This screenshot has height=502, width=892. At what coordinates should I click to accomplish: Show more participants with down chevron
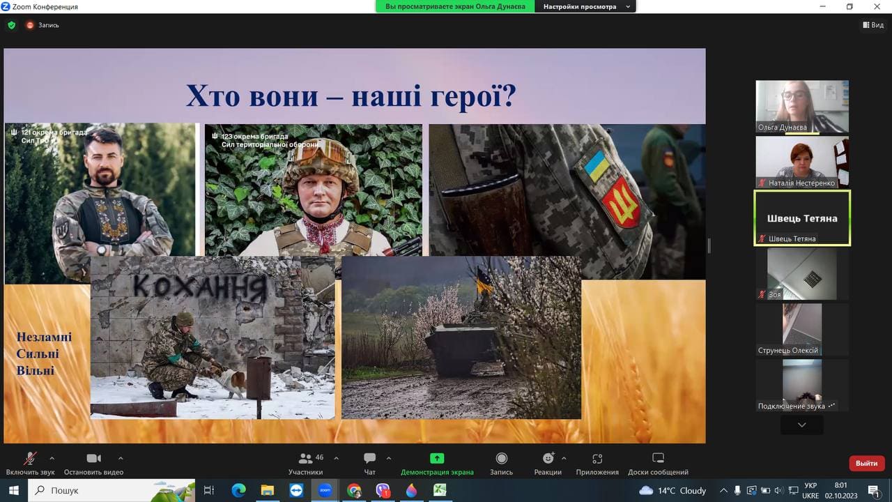click(802, 425)
